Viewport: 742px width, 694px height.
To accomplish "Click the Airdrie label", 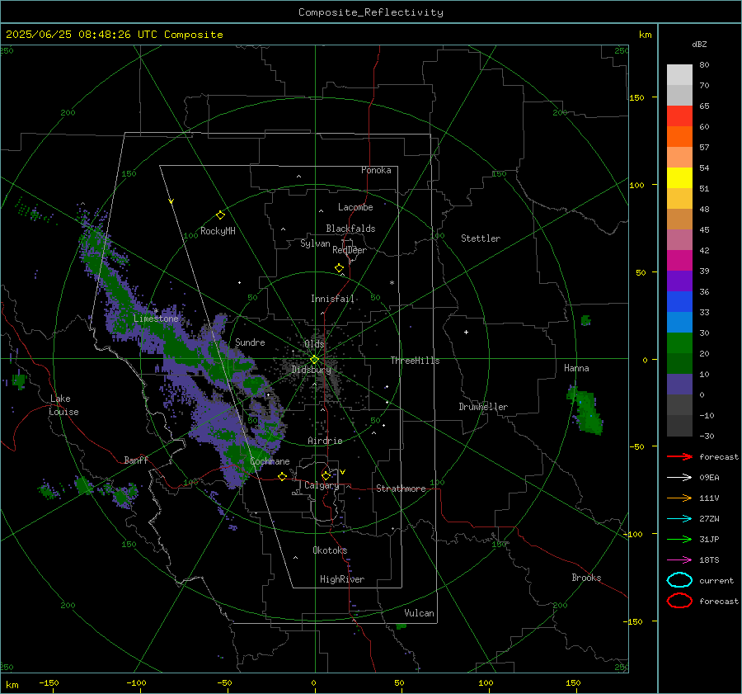I will tap(325, 441).
